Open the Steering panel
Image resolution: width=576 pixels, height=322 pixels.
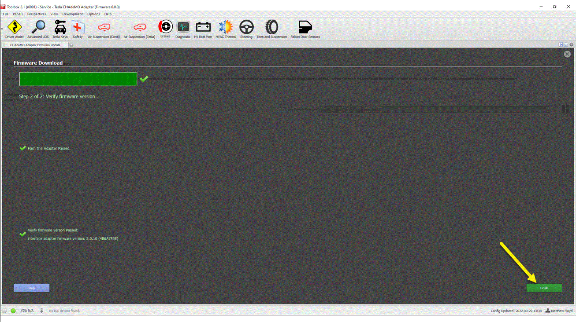[246, 29]
